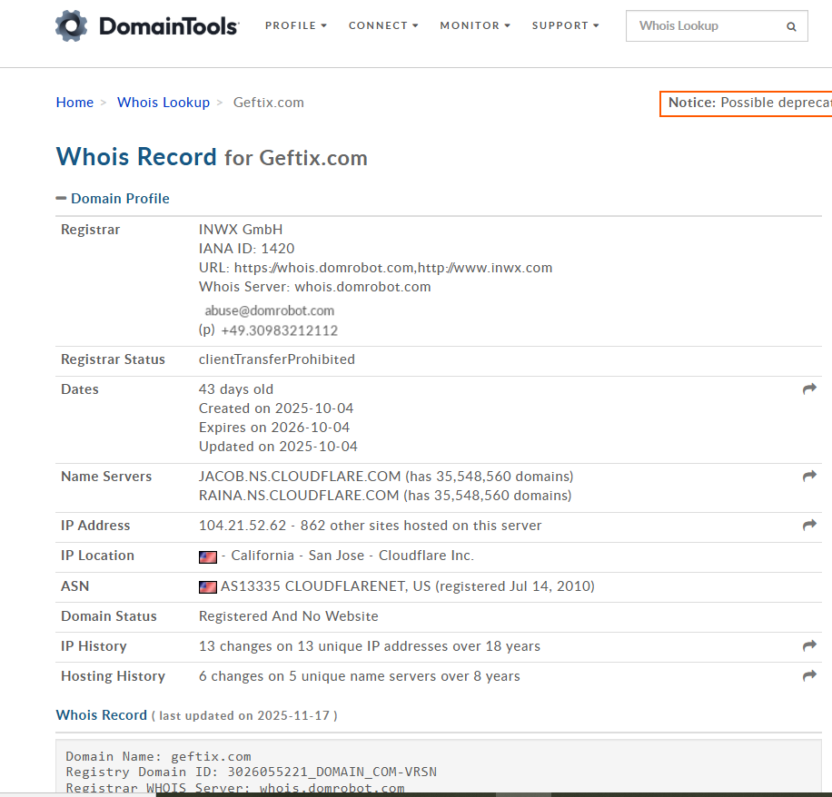The width and height of the screenshot is (832, 797).
Task: Open the Monitor navigation menu
Action: [x=475, y=25]
